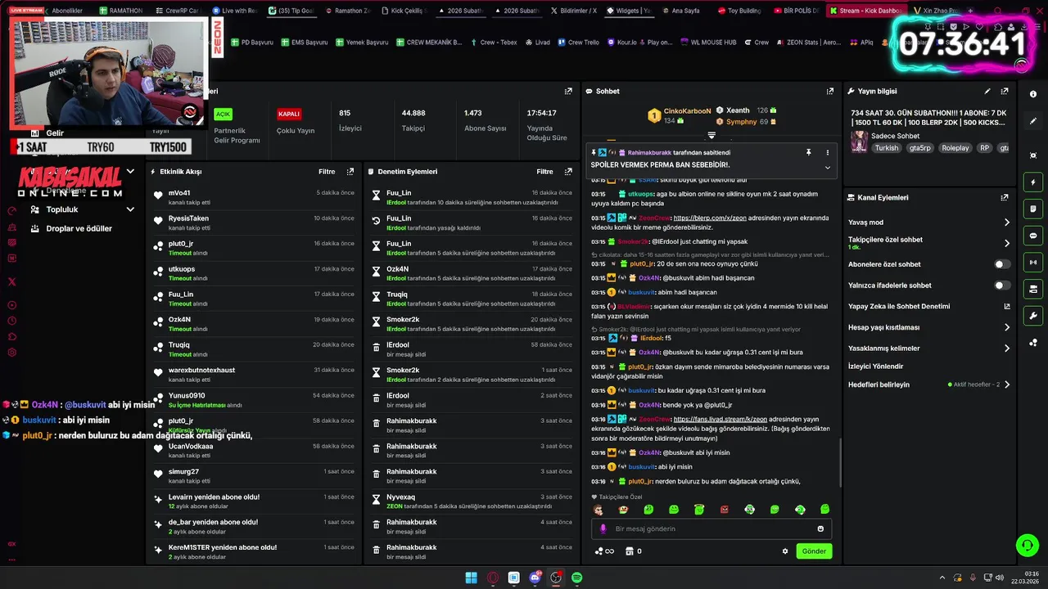Click Sadece Sohbet category thumbnail

(x=859, y=142)
